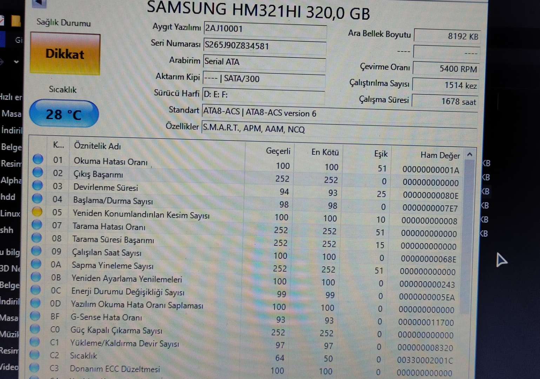Click the En Kötü column header
Image resolution: width=540 pixels, height=379 pixels.
325,152
